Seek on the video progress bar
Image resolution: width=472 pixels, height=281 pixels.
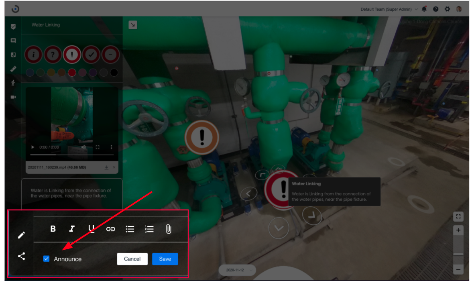[x=72, y=155]
